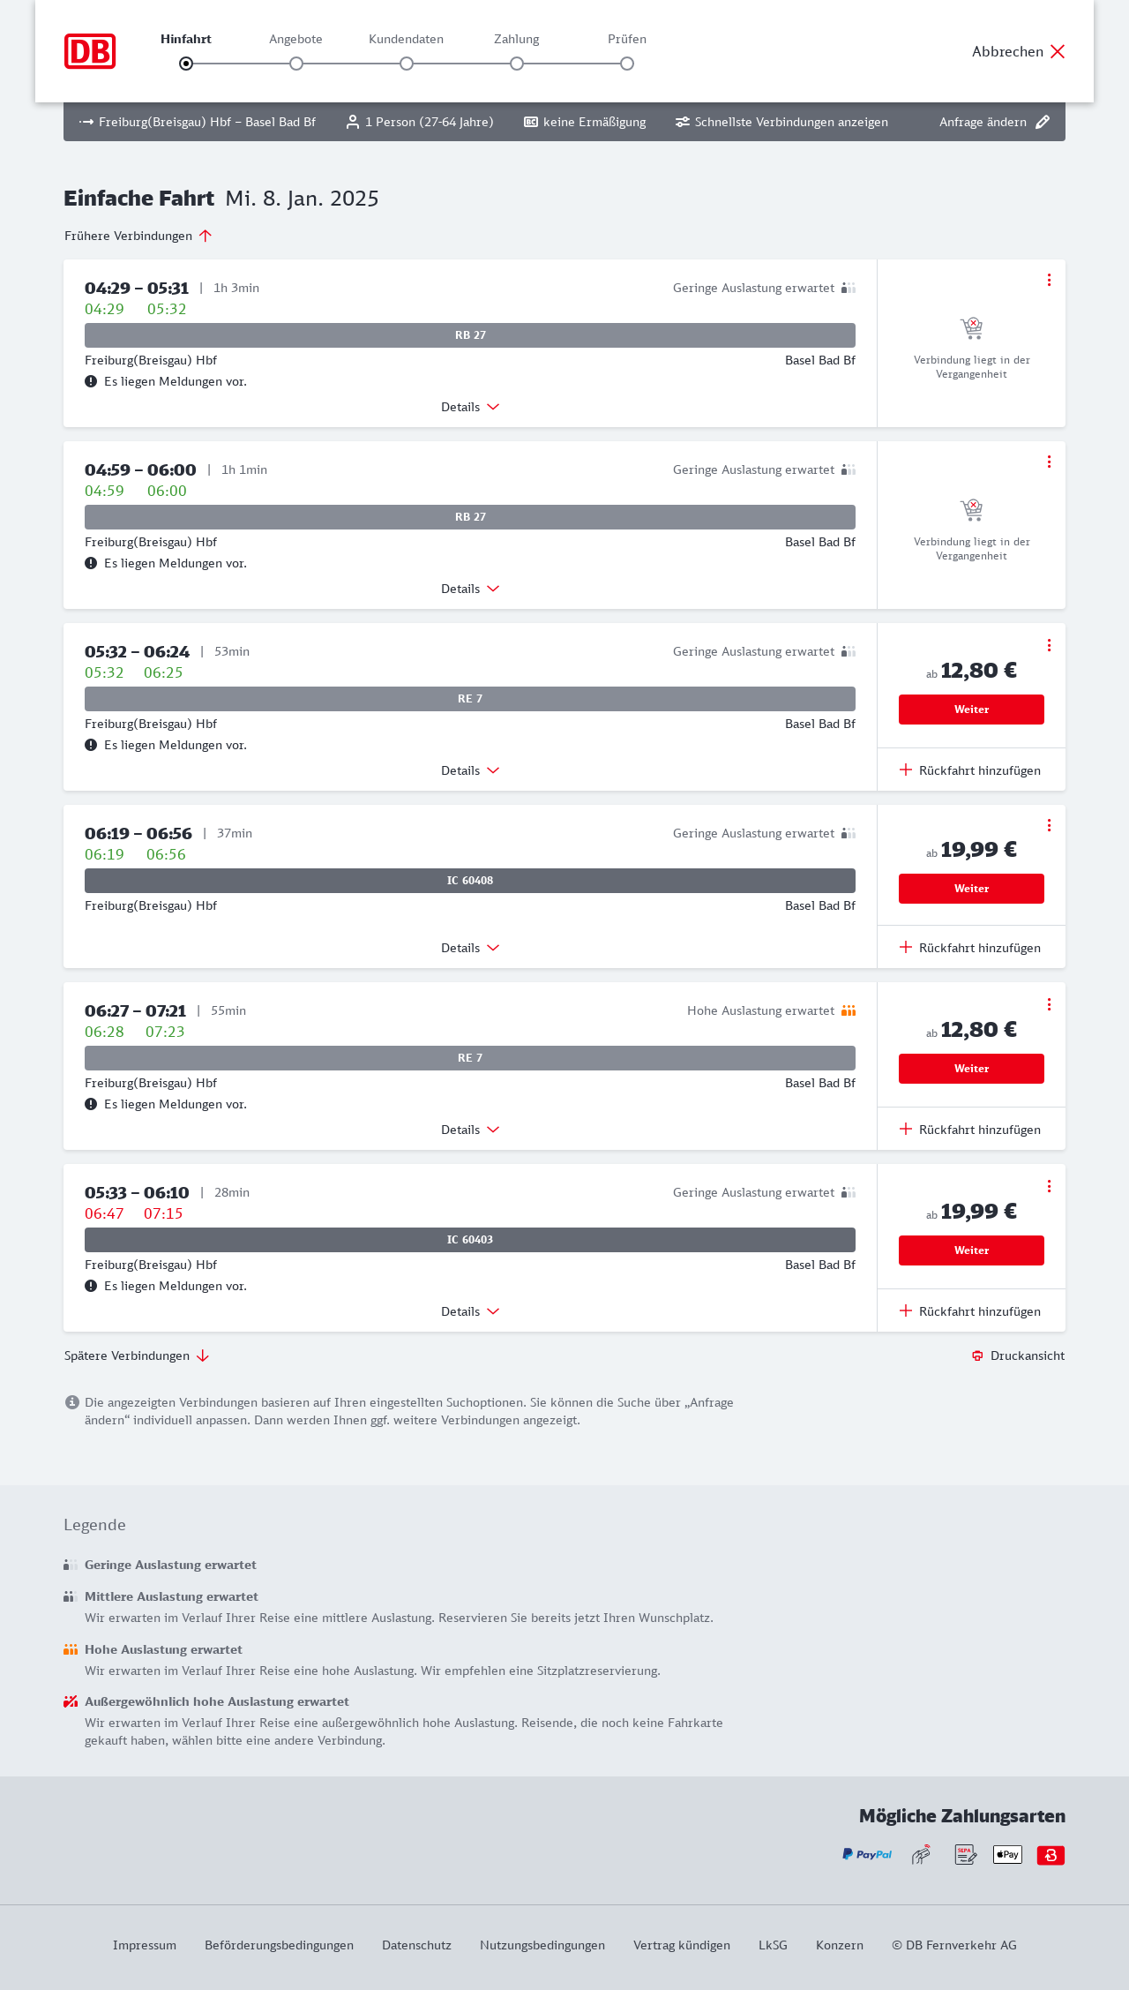Click the Hinfahrt step circle
Image resolution: width=1129 pixels, height=1990 pixels.
point(186,64)
